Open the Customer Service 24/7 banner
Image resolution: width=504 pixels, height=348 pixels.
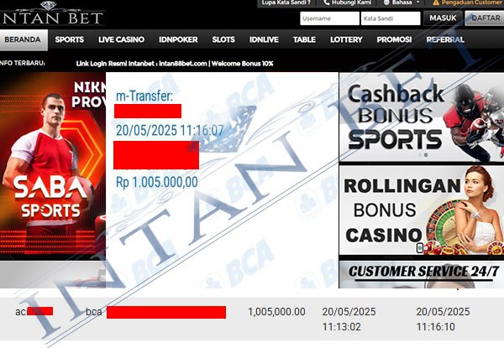click(422, 274)
